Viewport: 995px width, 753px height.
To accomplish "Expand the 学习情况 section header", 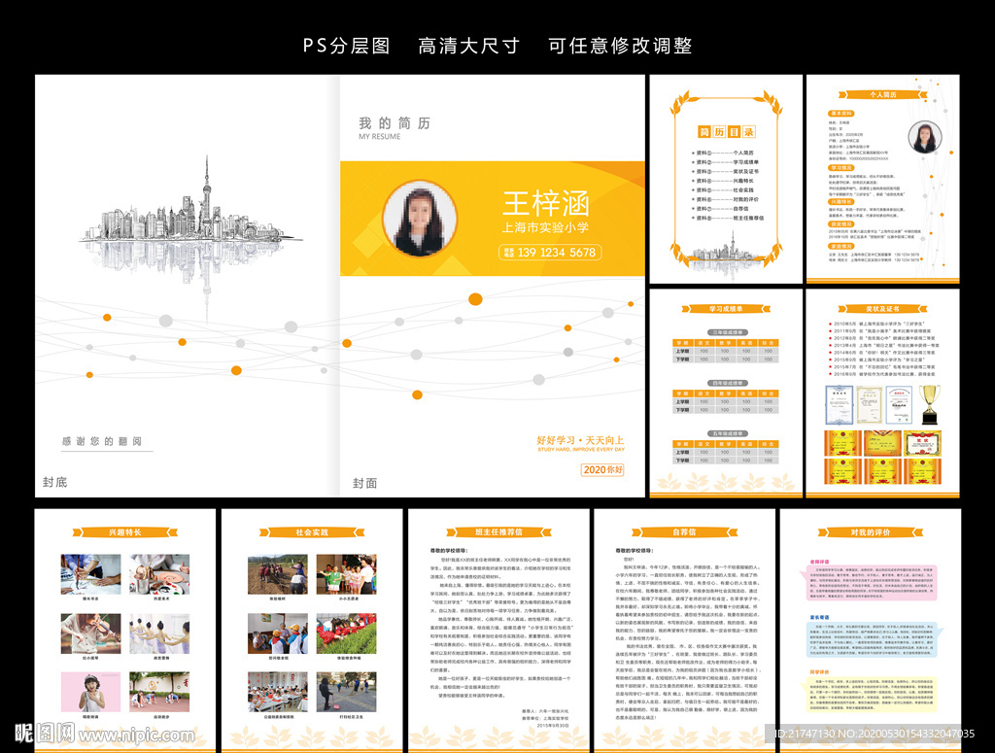I will click(x=842, y=167).
